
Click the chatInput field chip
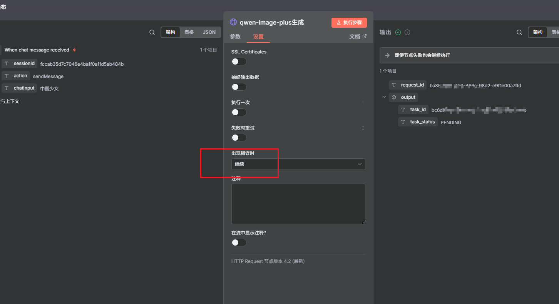[x=19, y=88]
